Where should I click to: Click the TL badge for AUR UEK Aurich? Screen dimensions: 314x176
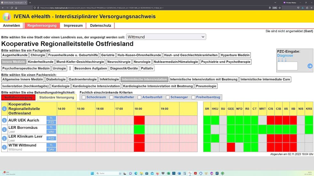click(x=51, y=118)
